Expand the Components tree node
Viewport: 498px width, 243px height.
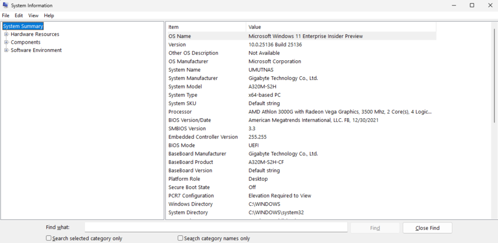point(6,43)
